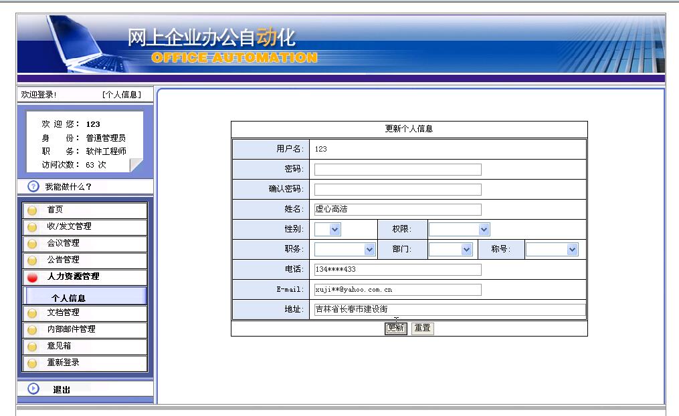This screenshot has height=416, width=679.
Task: Click the 网上企业办公自动化 banner title
Action: click(x=212, y=37)
